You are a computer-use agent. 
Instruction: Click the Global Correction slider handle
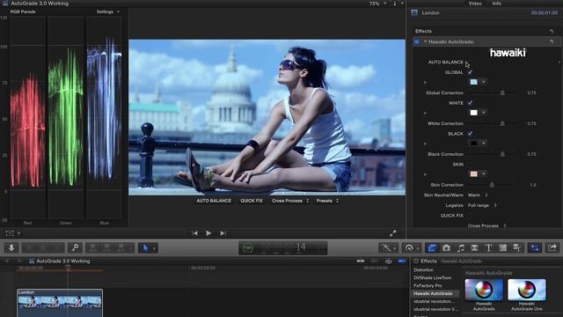502,92
